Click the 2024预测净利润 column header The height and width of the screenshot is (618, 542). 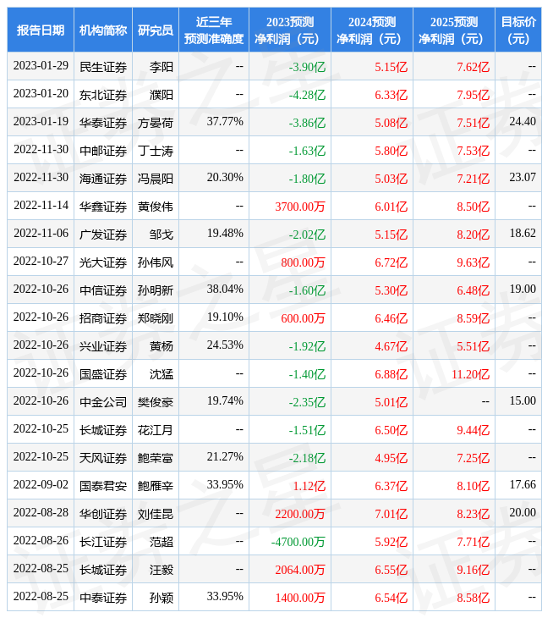372,30
